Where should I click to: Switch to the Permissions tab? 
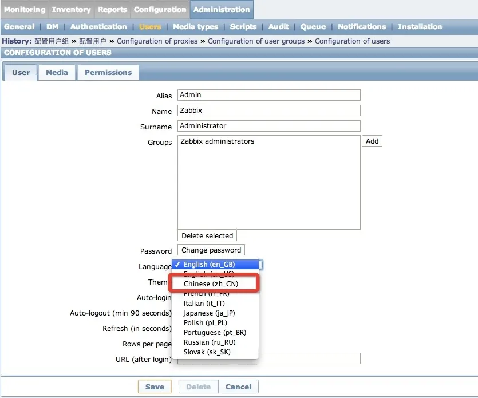108,73
